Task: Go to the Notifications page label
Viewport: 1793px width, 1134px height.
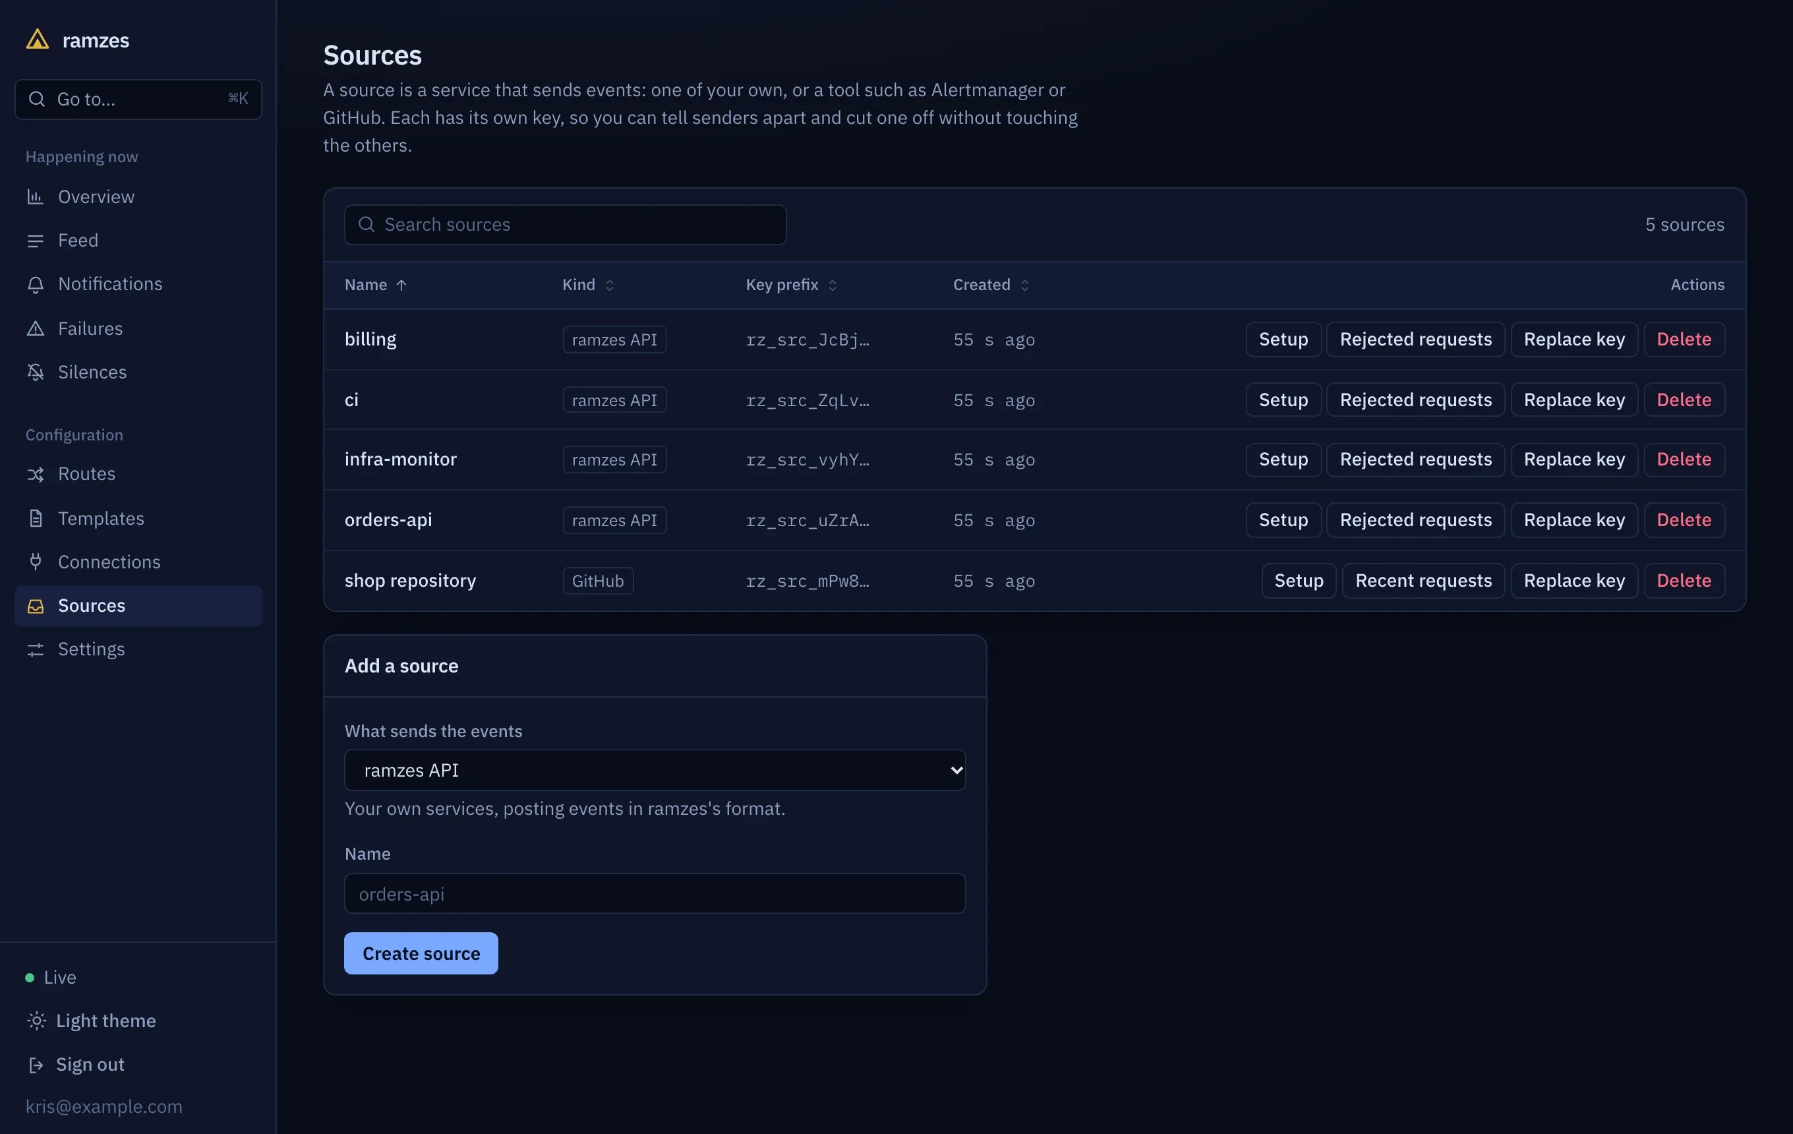Action: 110,284
